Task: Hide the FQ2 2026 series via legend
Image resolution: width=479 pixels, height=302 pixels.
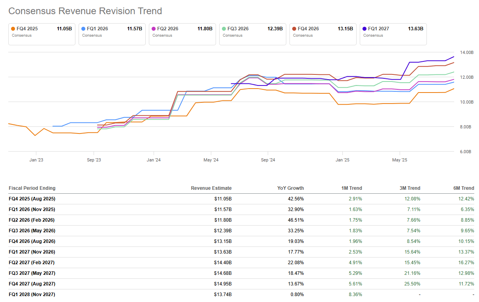Action: pyautogui.click(x=182, y=34)
